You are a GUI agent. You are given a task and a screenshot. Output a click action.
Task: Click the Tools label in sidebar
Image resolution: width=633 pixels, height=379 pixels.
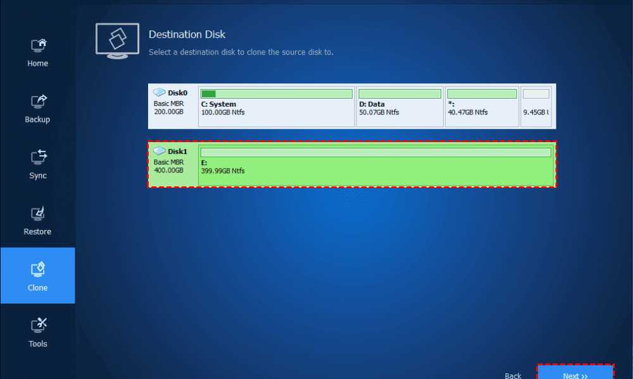(x=37, y=344)
